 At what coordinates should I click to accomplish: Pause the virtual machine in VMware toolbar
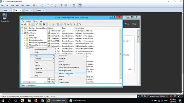pos(34,5)
